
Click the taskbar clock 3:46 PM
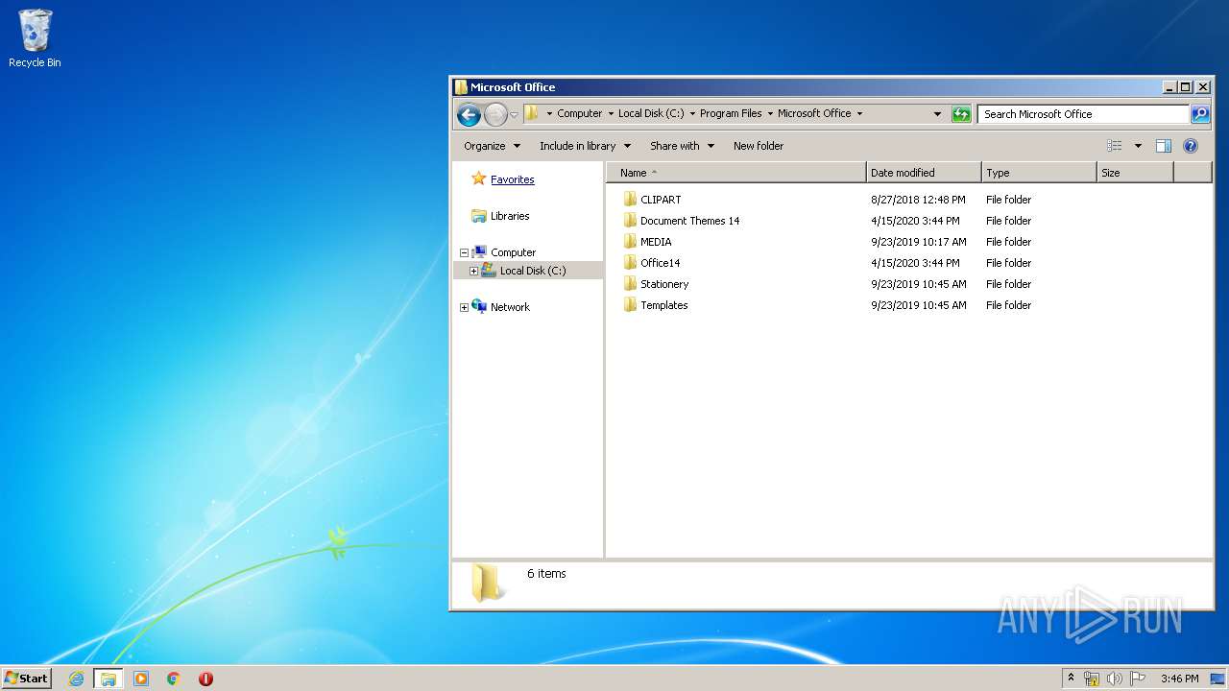[x=1179, y=679]
